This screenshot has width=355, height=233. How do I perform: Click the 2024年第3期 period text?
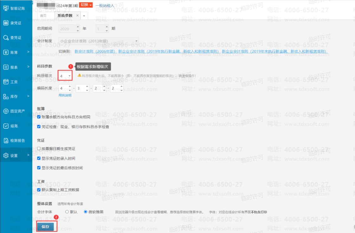pyautogui.click(x=67, y=6)
